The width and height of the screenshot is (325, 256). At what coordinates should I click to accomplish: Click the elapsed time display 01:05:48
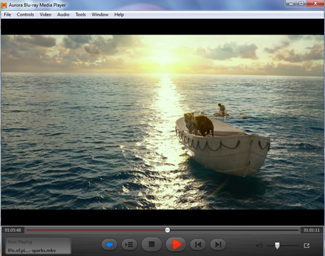tap(13, 230)
